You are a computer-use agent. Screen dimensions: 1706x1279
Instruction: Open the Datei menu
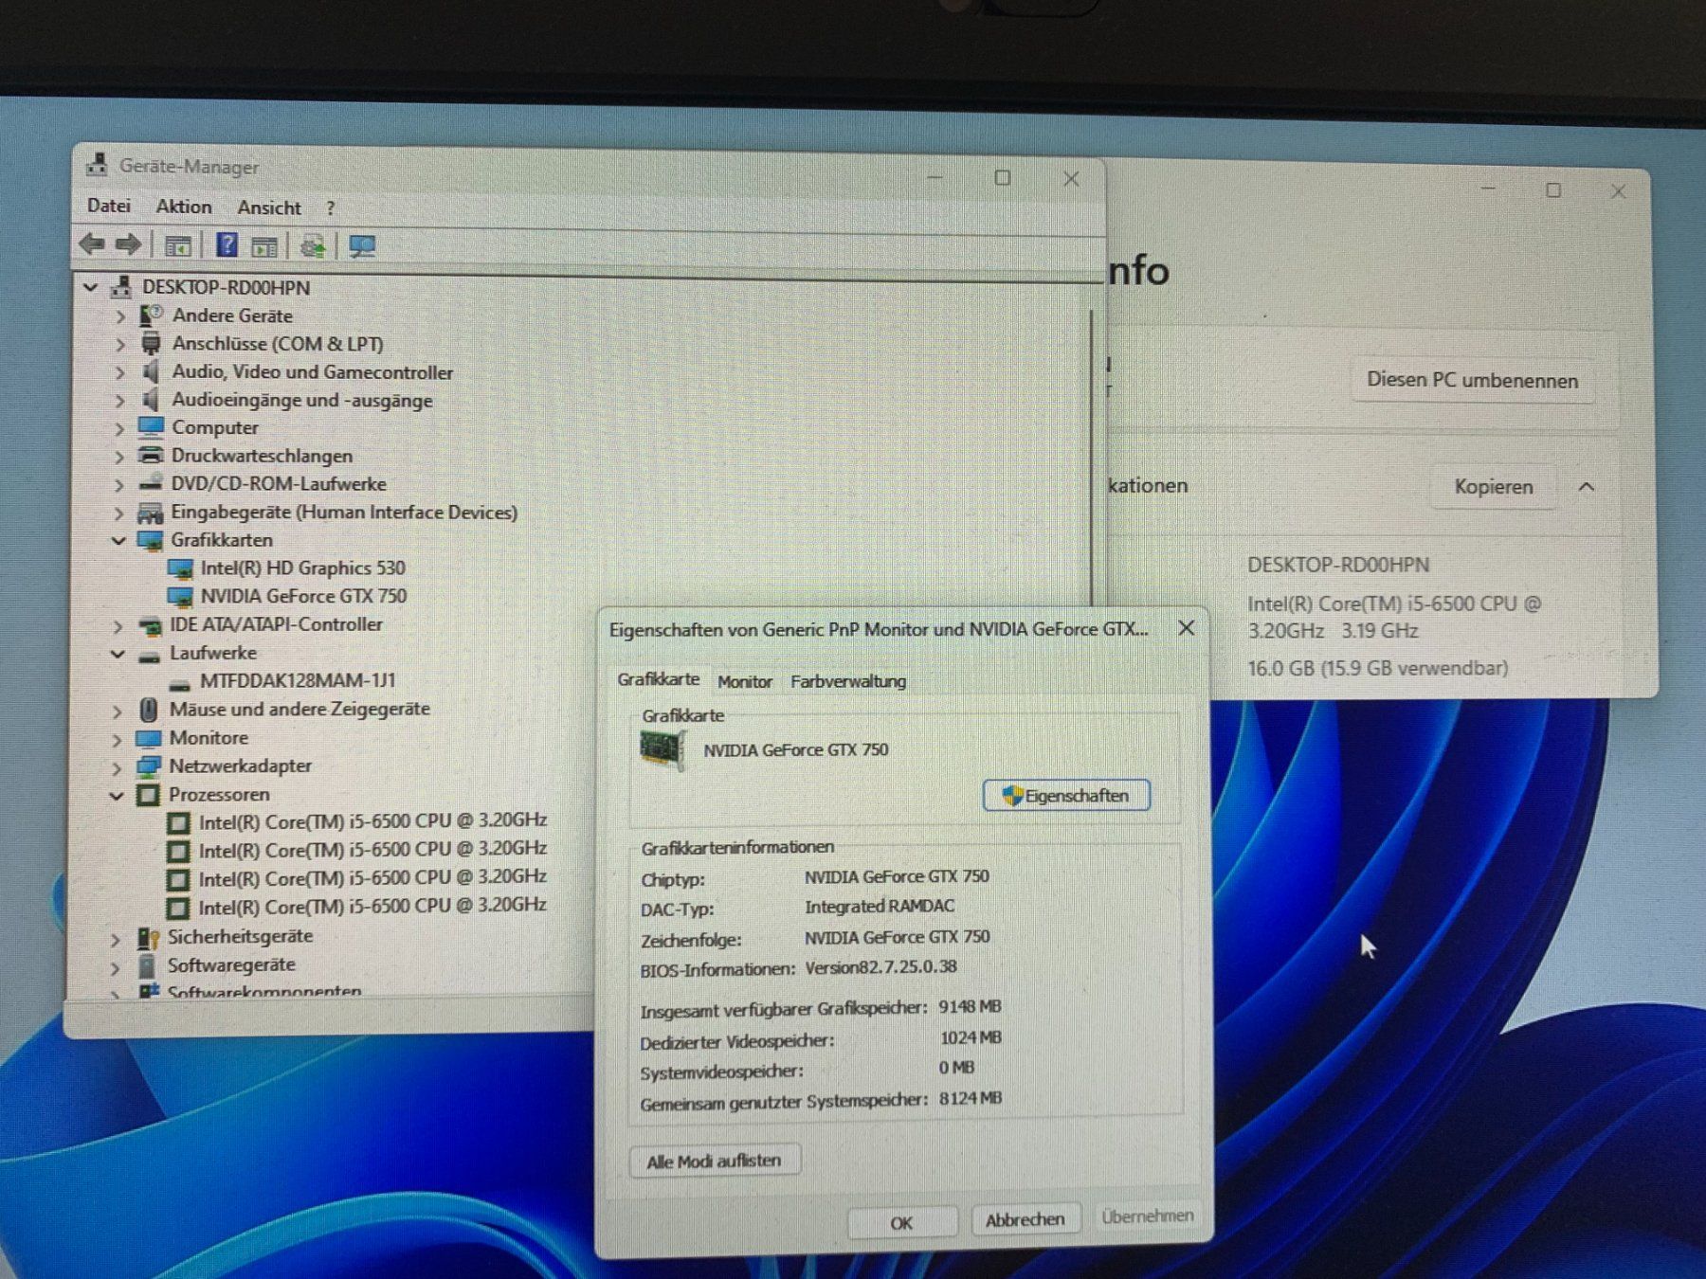[x=109, y=206]
